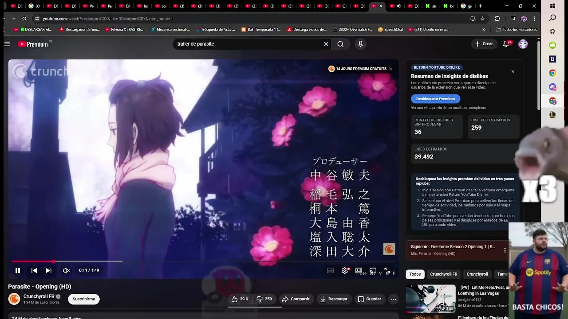Dismiss the 14 jours premium gratuits banner
Viewport: 568px width, 319px height.
point(390,69)
